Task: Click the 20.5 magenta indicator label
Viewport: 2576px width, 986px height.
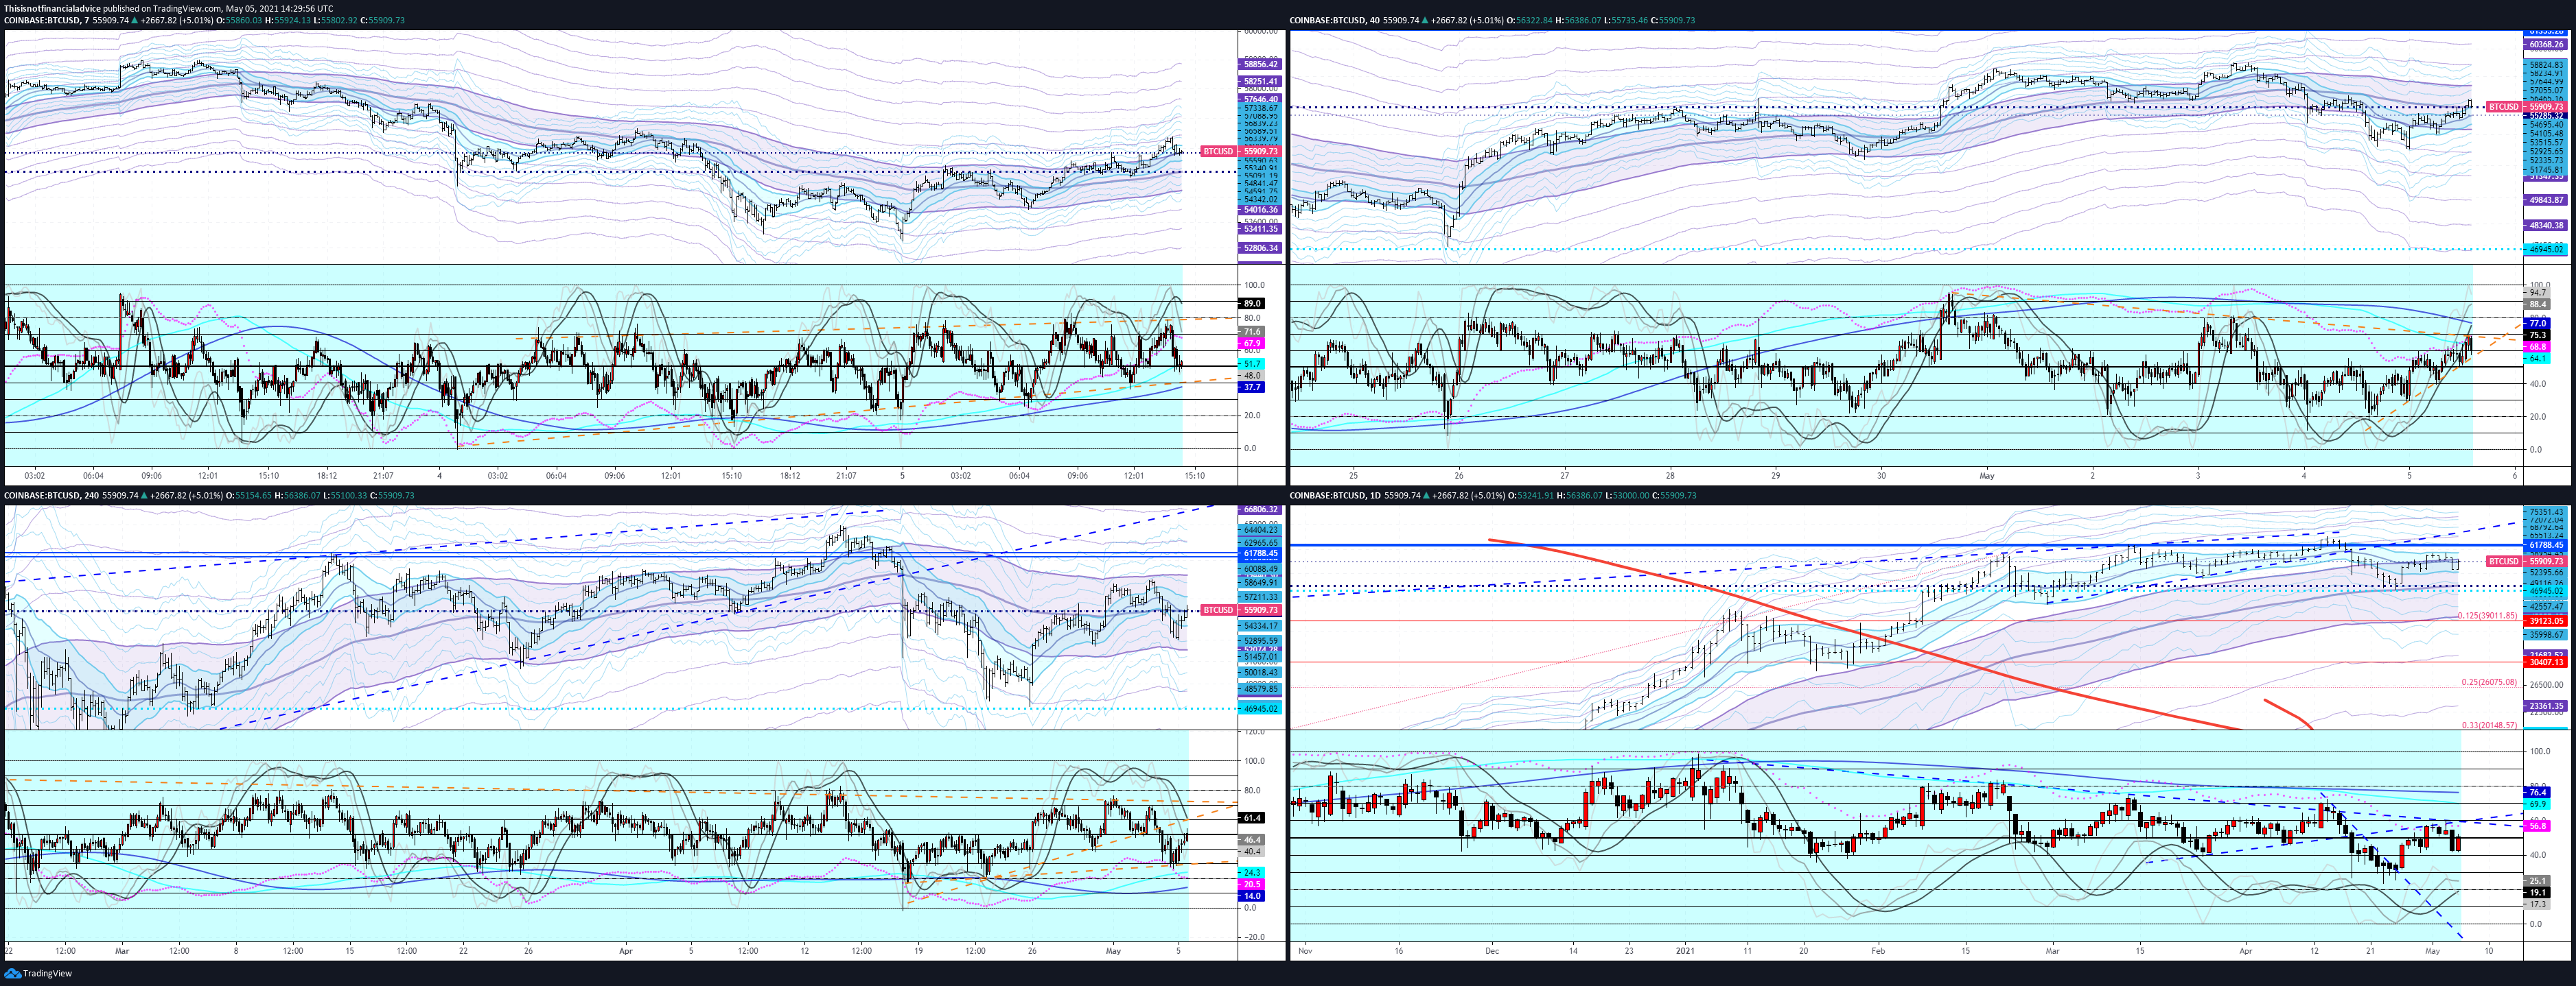Action: click(1252, 885)
